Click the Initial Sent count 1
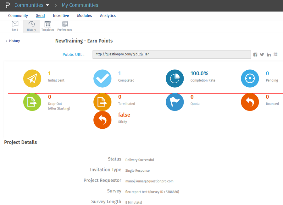This screenshot has height=205, width=283. coord(49,73)
